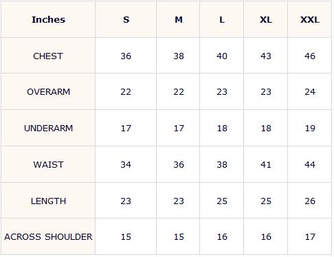Click chest value 36 for S
The image size is (334, 257).
pyautogui.click(x=126, y=56)
